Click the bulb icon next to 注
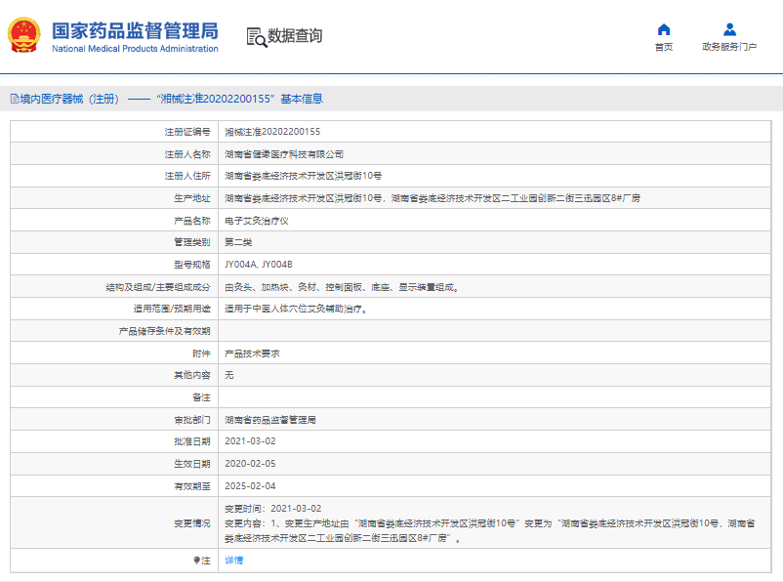This screenshot has width=783, height=582. click(197, 561)
